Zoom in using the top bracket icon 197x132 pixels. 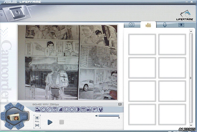pos(37,118)
